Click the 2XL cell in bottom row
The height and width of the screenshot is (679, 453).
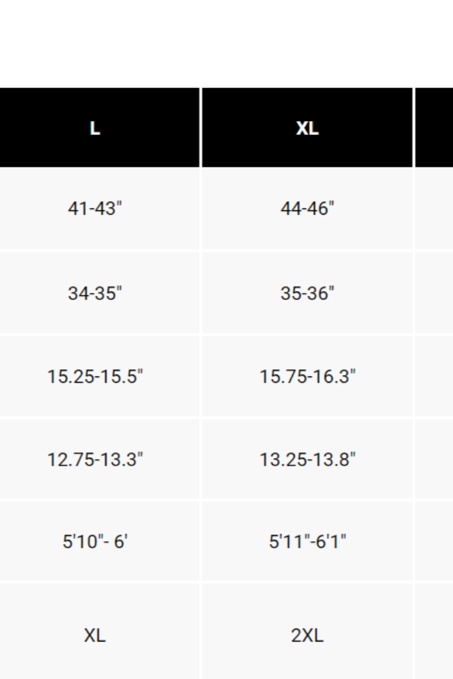(307, 635)
